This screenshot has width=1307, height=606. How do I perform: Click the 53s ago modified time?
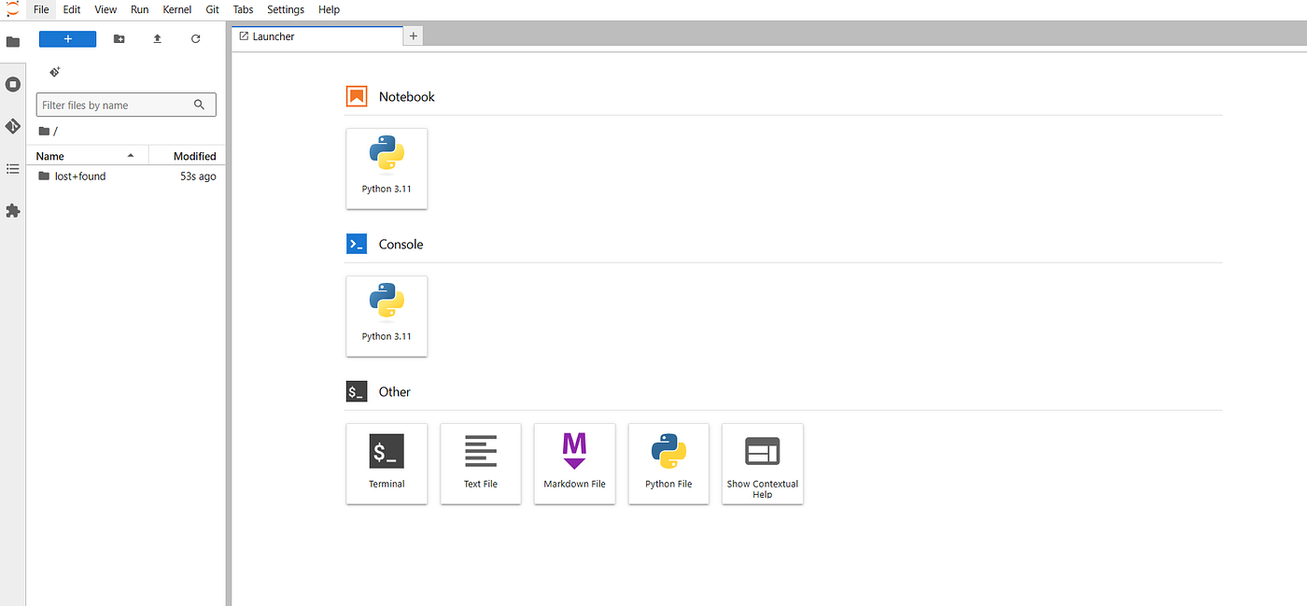(198, 176)
